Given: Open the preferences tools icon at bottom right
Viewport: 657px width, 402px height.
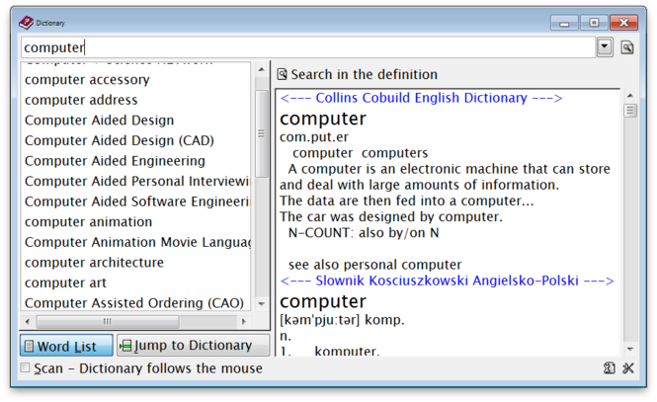Looking at the screenshot, I should pos(628,368).
